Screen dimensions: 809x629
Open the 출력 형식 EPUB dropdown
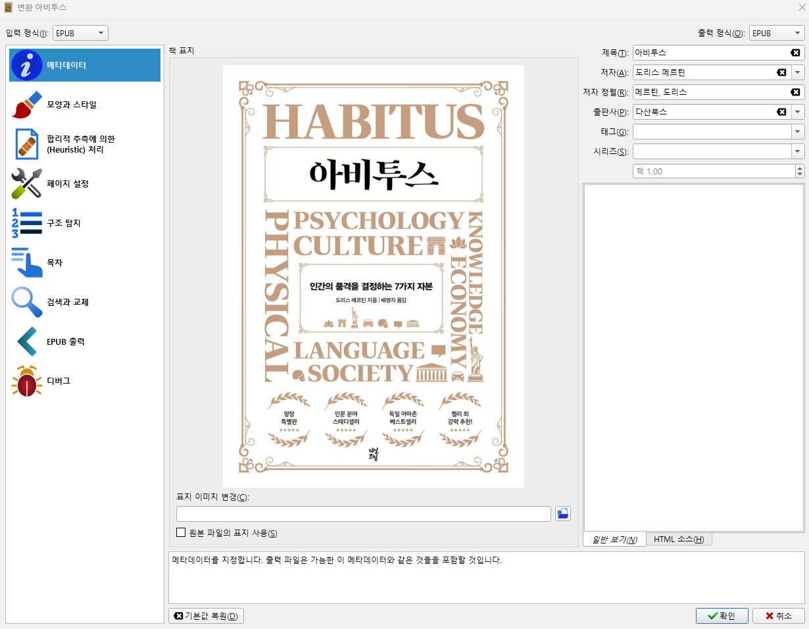(x=777, y=33)
